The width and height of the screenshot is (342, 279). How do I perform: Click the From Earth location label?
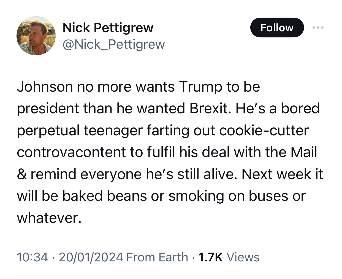tap(157, 257)
